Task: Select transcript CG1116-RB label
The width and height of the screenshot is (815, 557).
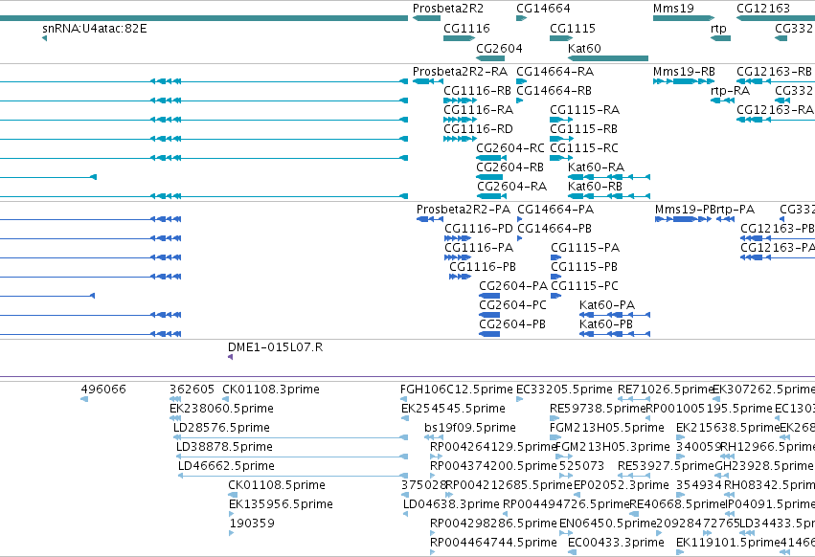Action: (477, 90)
